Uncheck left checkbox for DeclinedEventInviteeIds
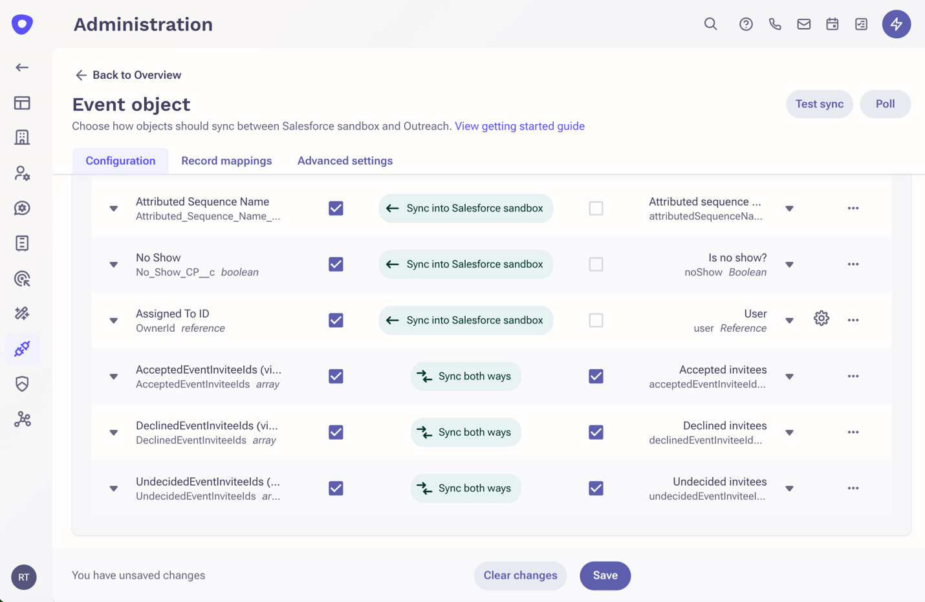This screenshot has height=602, width=925. [x=336, y=432]
